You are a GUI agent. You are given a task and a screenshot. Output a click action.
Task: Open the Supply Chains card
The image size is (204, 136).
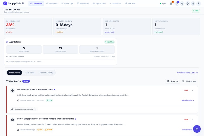[176, 27]
